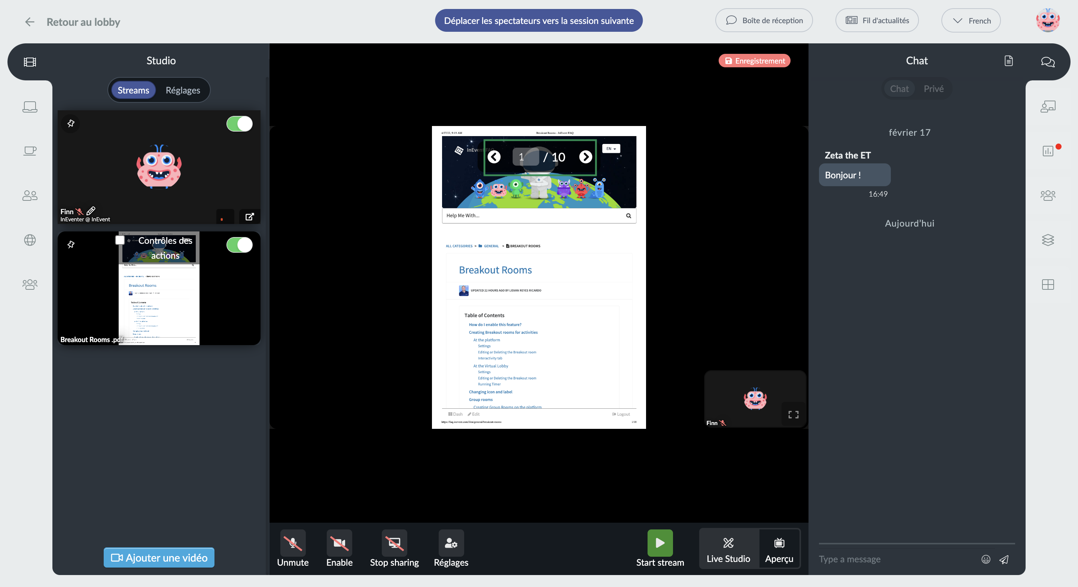Open the three-people group icon on the left

pyautogui.click(x=30, y=285)
